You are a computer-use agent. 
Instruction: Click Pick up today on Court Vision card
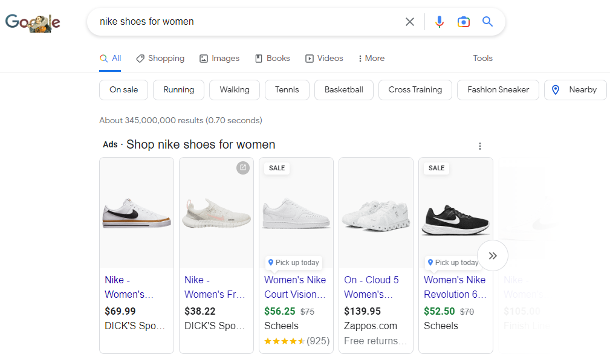pyautogui.click(x=294, y=262)
